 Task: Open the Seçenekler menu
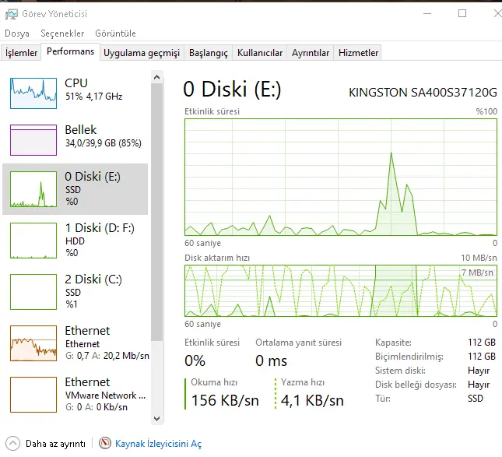click(62, 33)
